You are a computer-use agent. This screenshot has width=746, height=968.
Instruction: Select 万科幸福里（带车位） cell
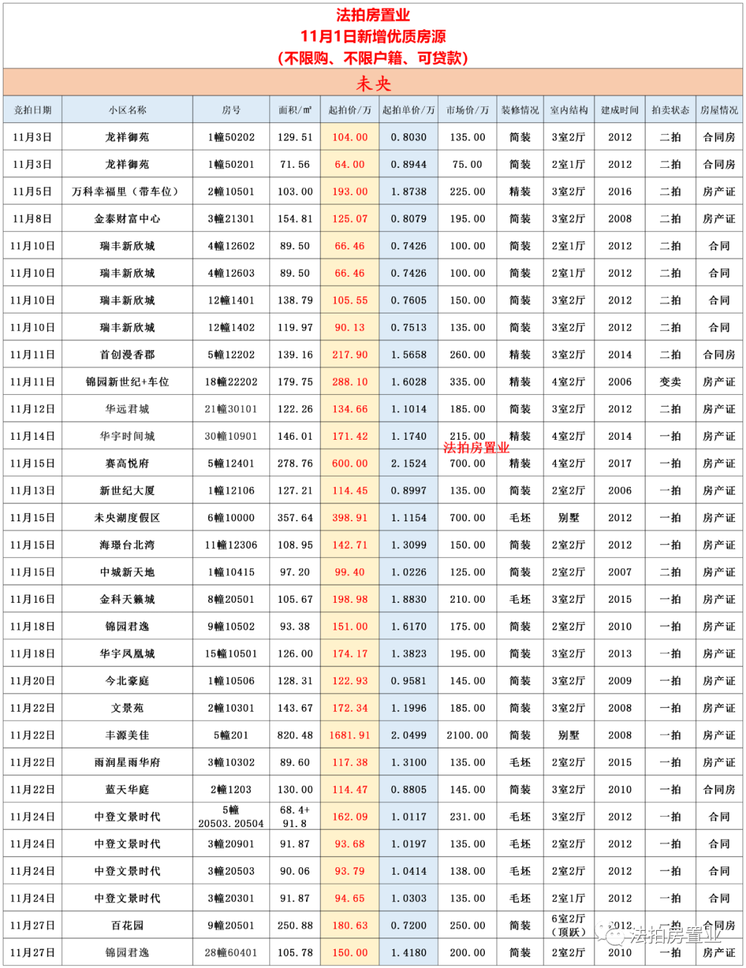coord(127,191)
